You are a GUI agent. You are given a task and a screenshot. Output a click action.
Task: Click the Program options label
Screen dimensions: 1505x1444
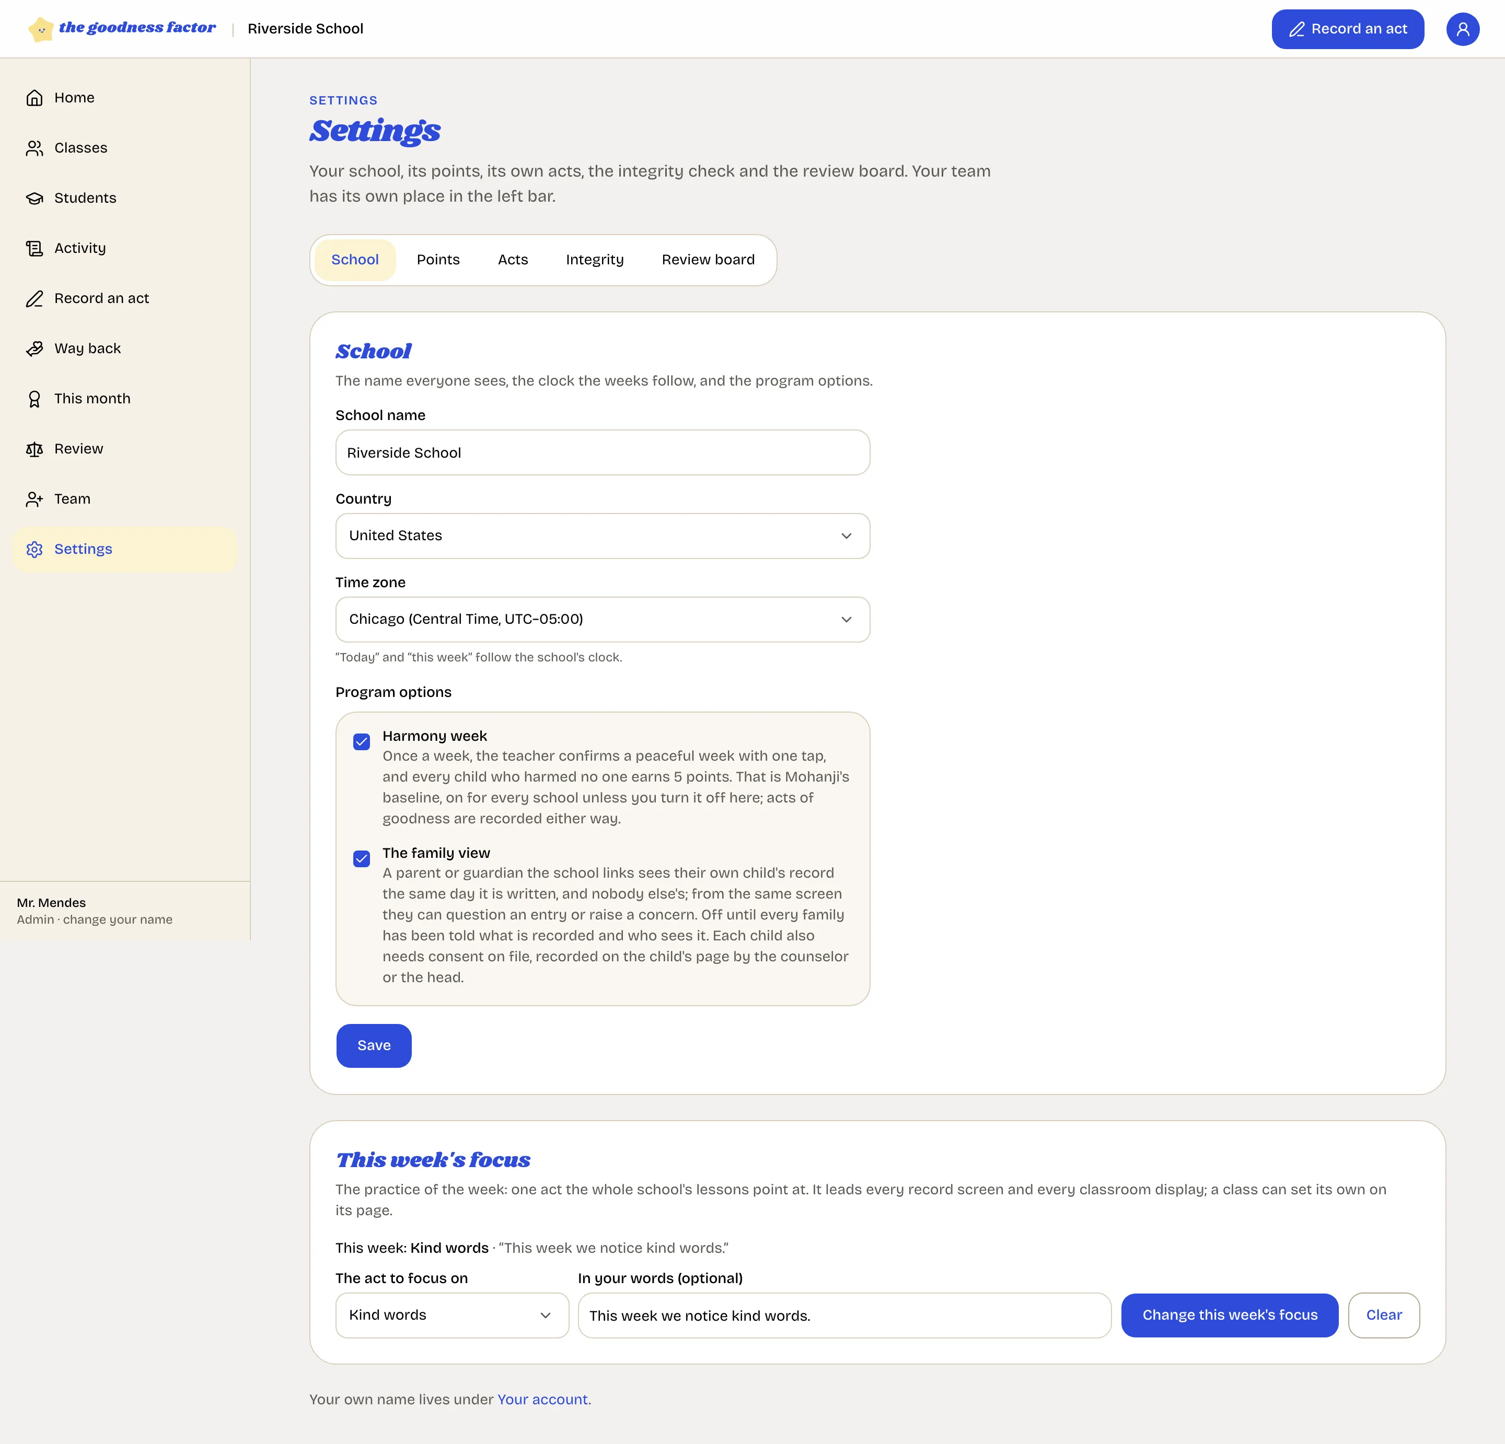point(393,692)
